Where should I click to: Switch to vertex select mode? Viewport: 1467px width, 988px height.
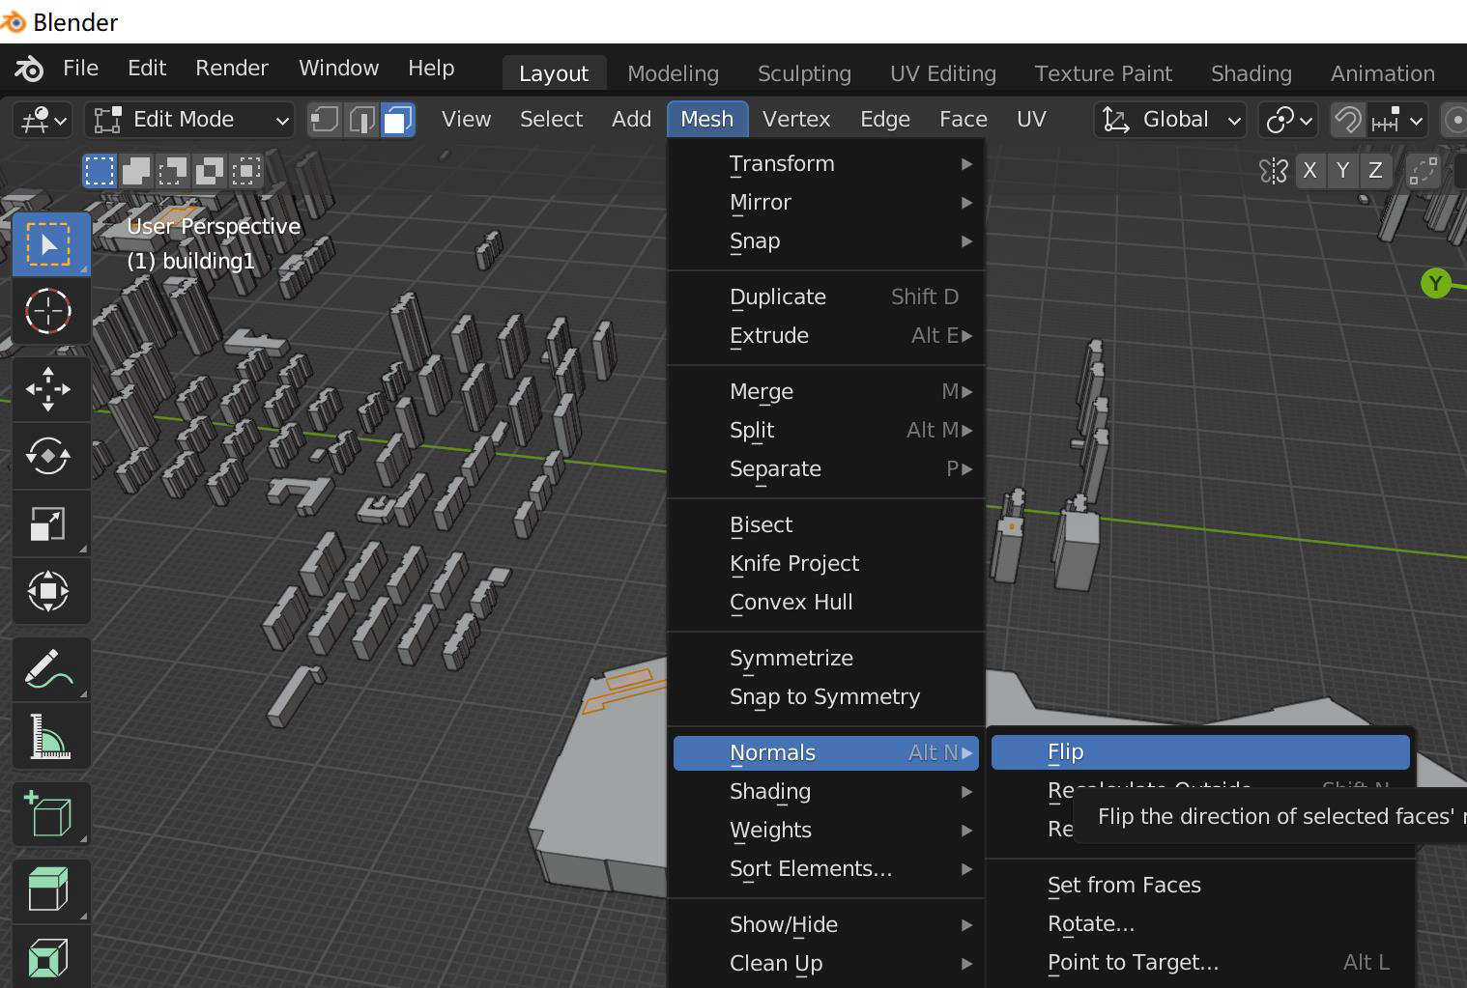coord(325,120)
